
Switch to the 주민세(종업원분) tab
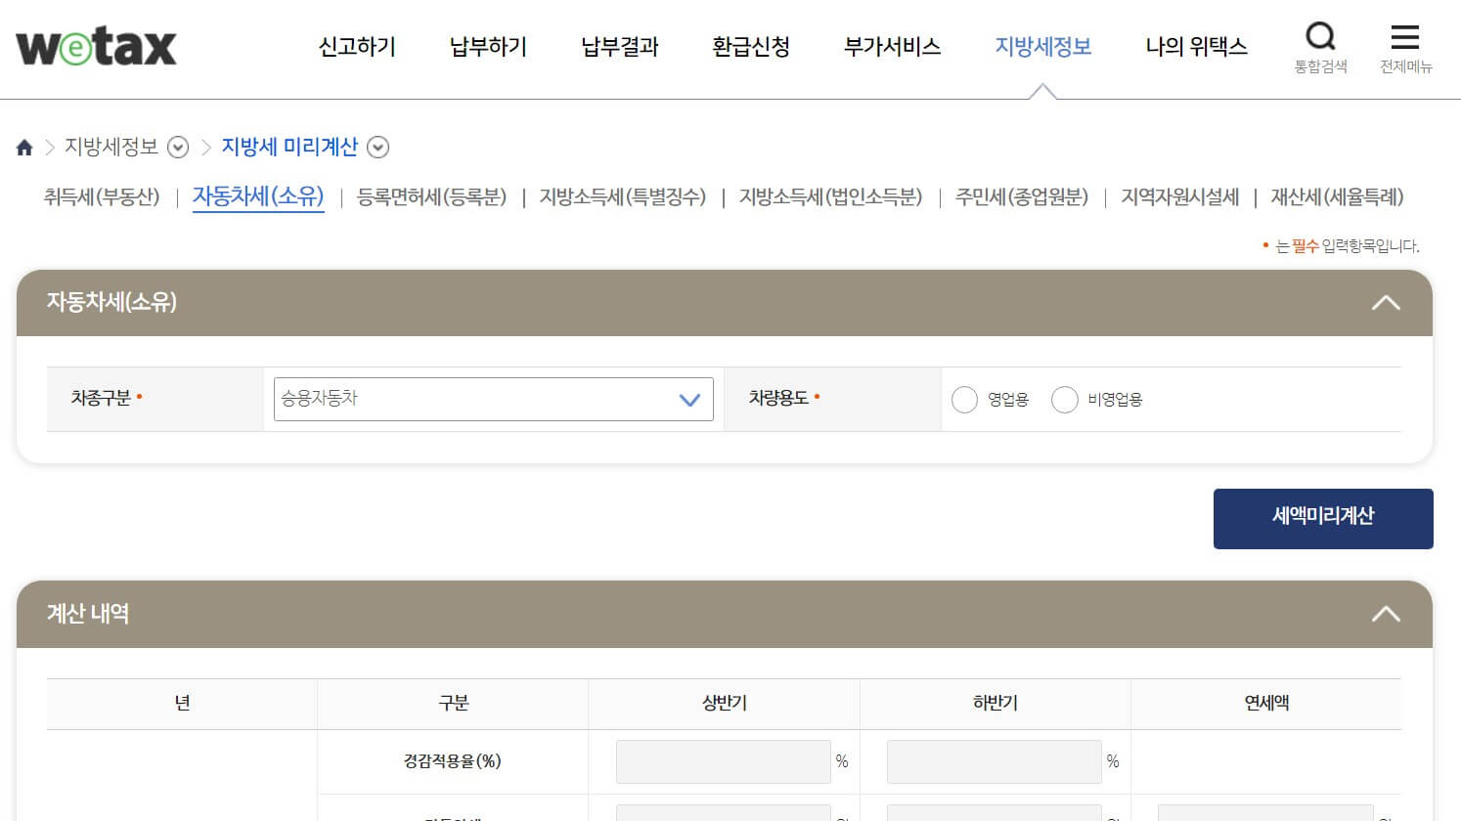pos(1021,197)
